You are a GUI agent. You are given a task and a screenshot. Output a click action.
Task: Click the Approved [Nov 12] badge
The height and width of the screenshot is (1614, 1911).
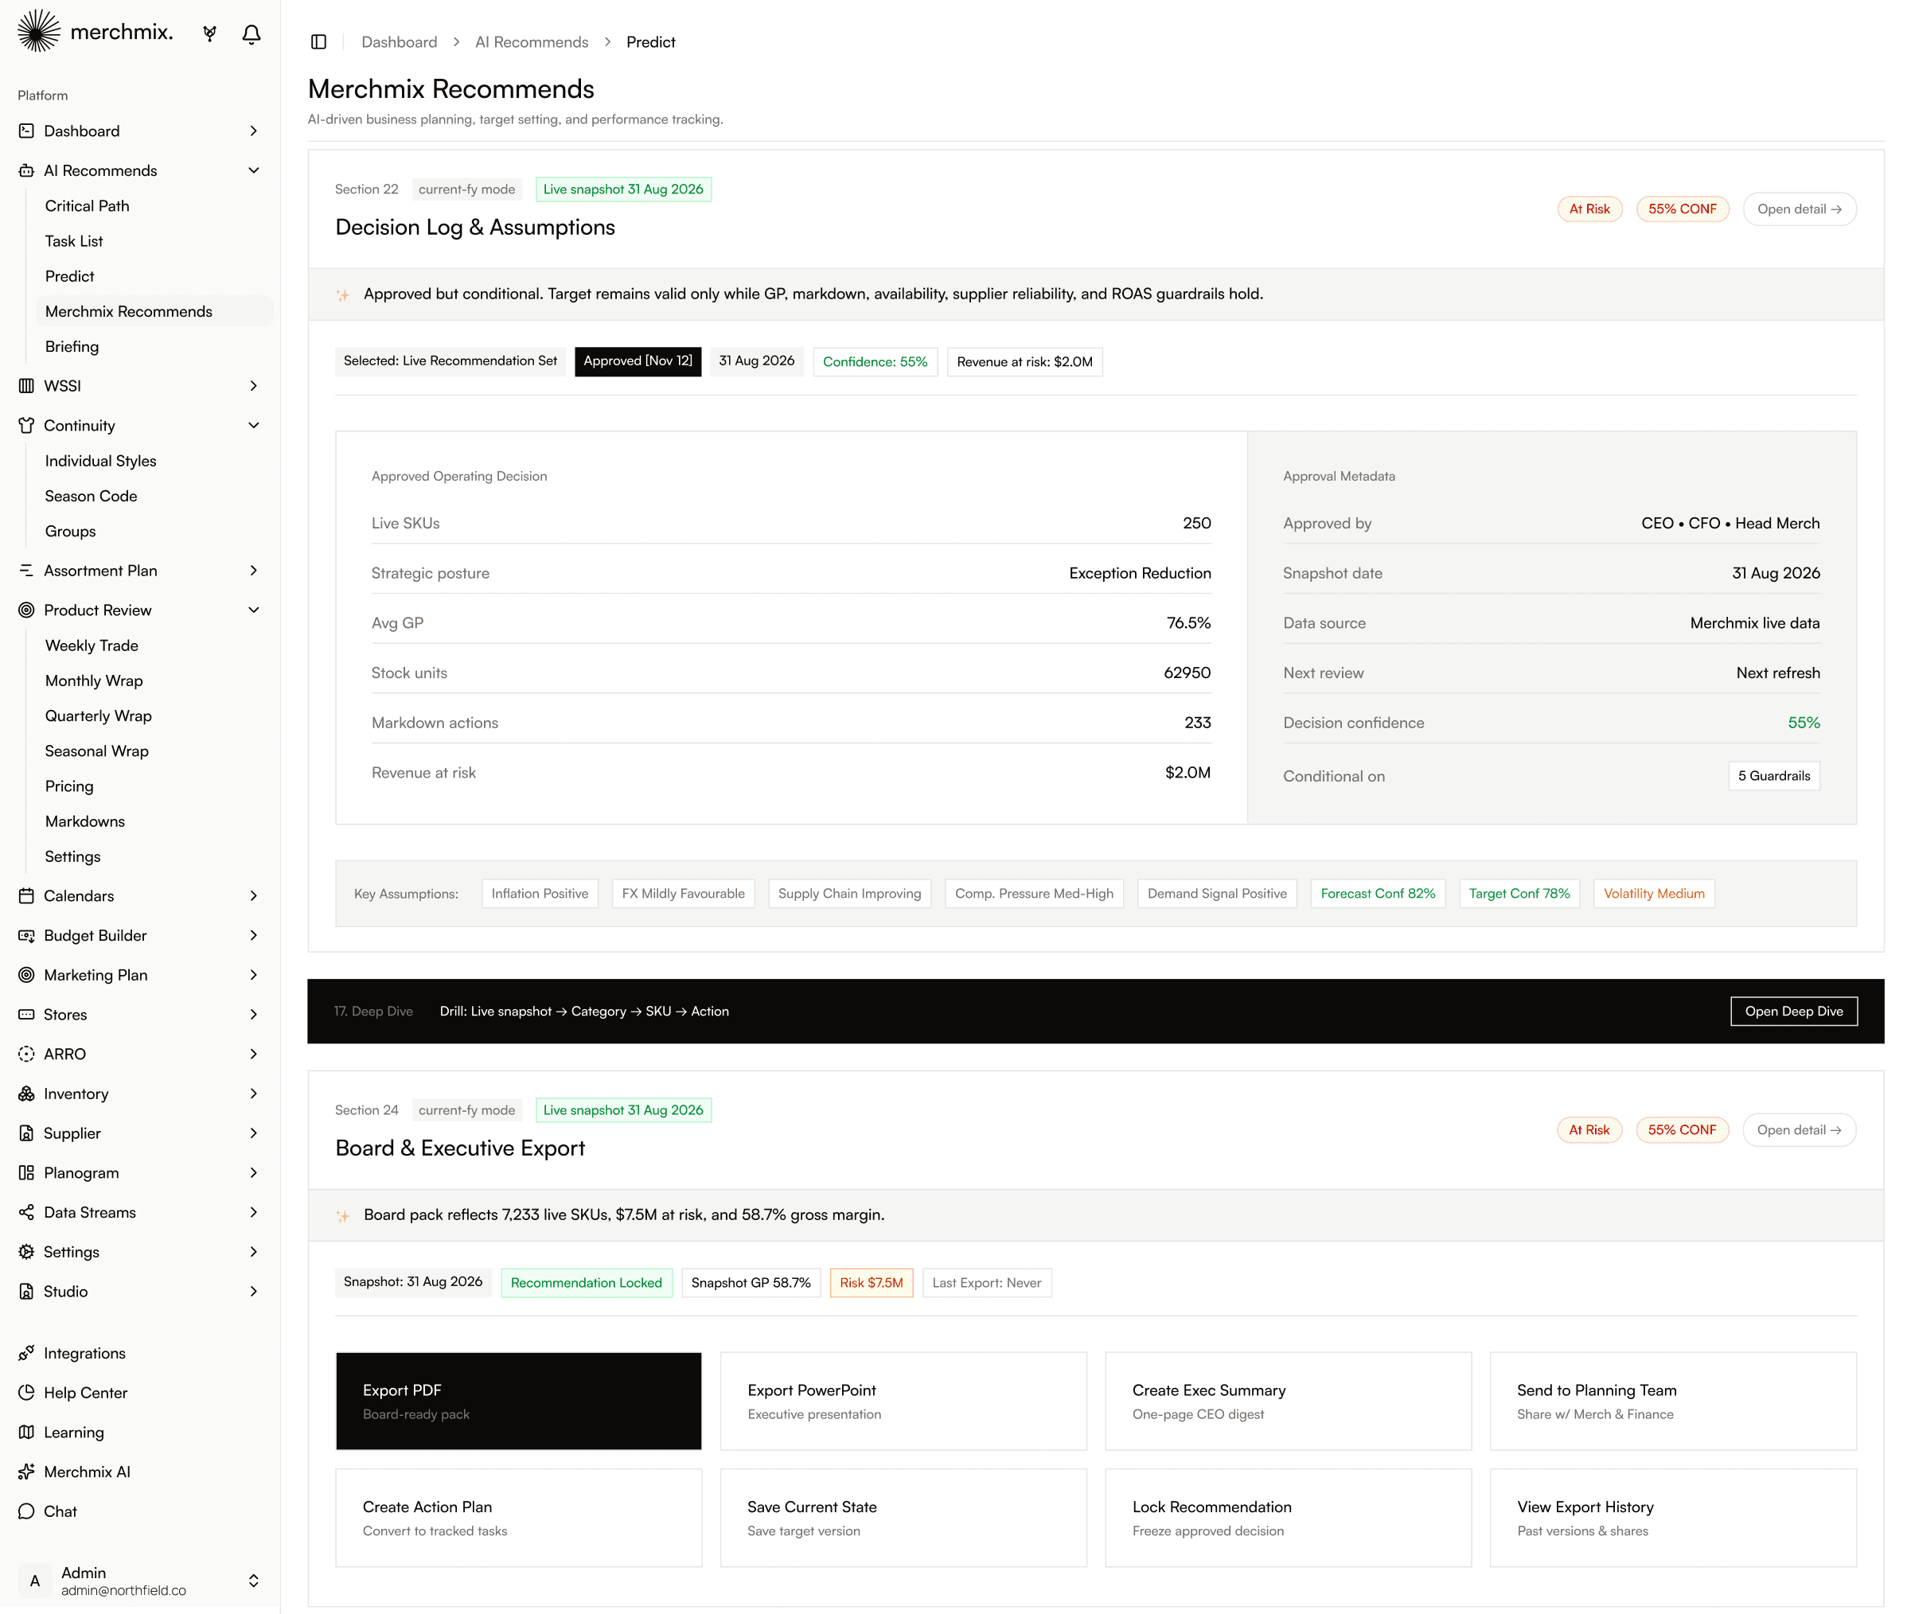pos(638,361)
